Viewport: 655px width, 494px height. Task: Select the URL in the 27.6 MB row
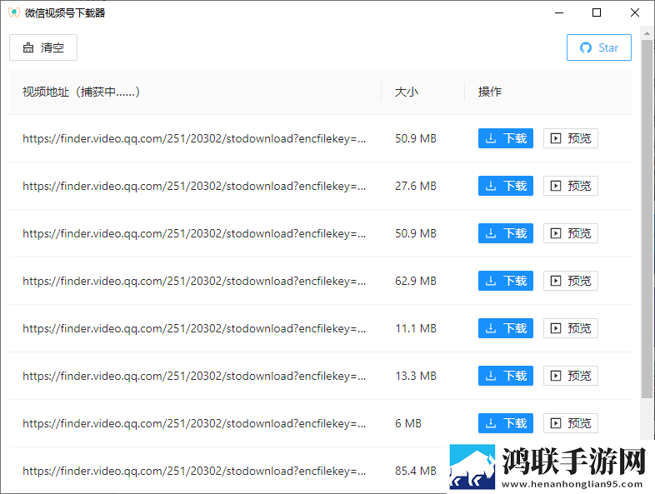194,187
